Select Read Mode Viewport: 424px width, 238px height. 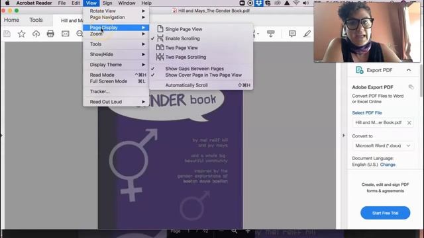[x=116, y=75]
